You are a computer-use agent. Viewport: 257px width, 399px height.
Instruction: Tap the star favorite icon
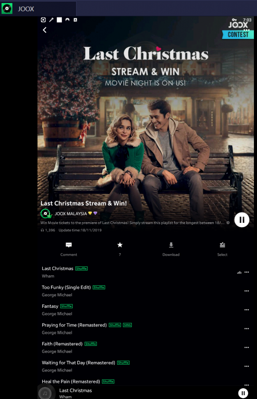point(120,245)
